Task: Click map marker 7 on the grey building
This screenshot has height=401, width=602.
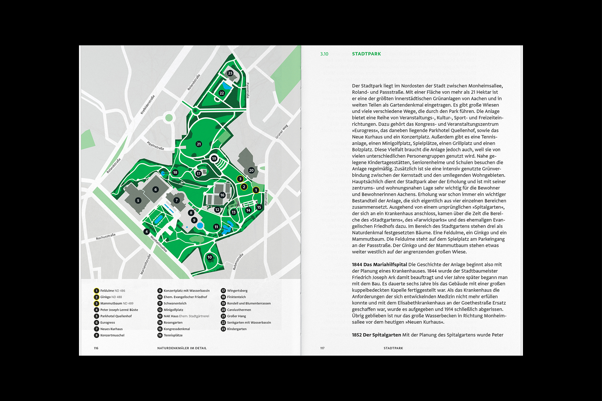Action: pos(177,200)
